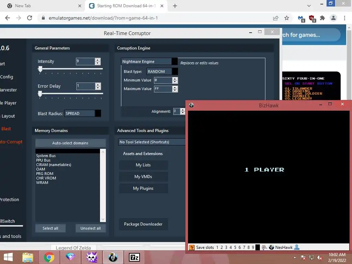Show hidden tray icons arrow
352x264 pixels.
(x=295, y=257)
